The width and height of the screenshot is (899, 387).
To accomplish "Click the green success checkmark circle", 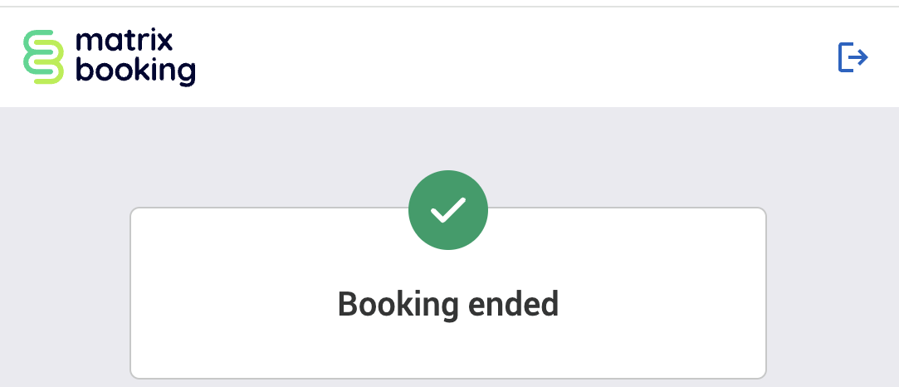I will [x=448, y=211].
